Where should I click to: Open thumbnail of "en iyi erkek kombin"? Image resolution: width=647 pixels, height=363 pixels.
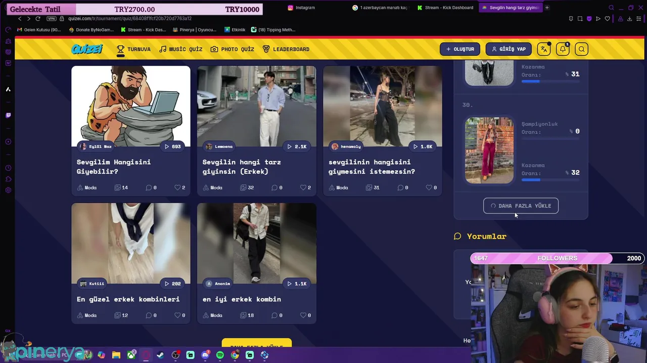coord(257,244)
